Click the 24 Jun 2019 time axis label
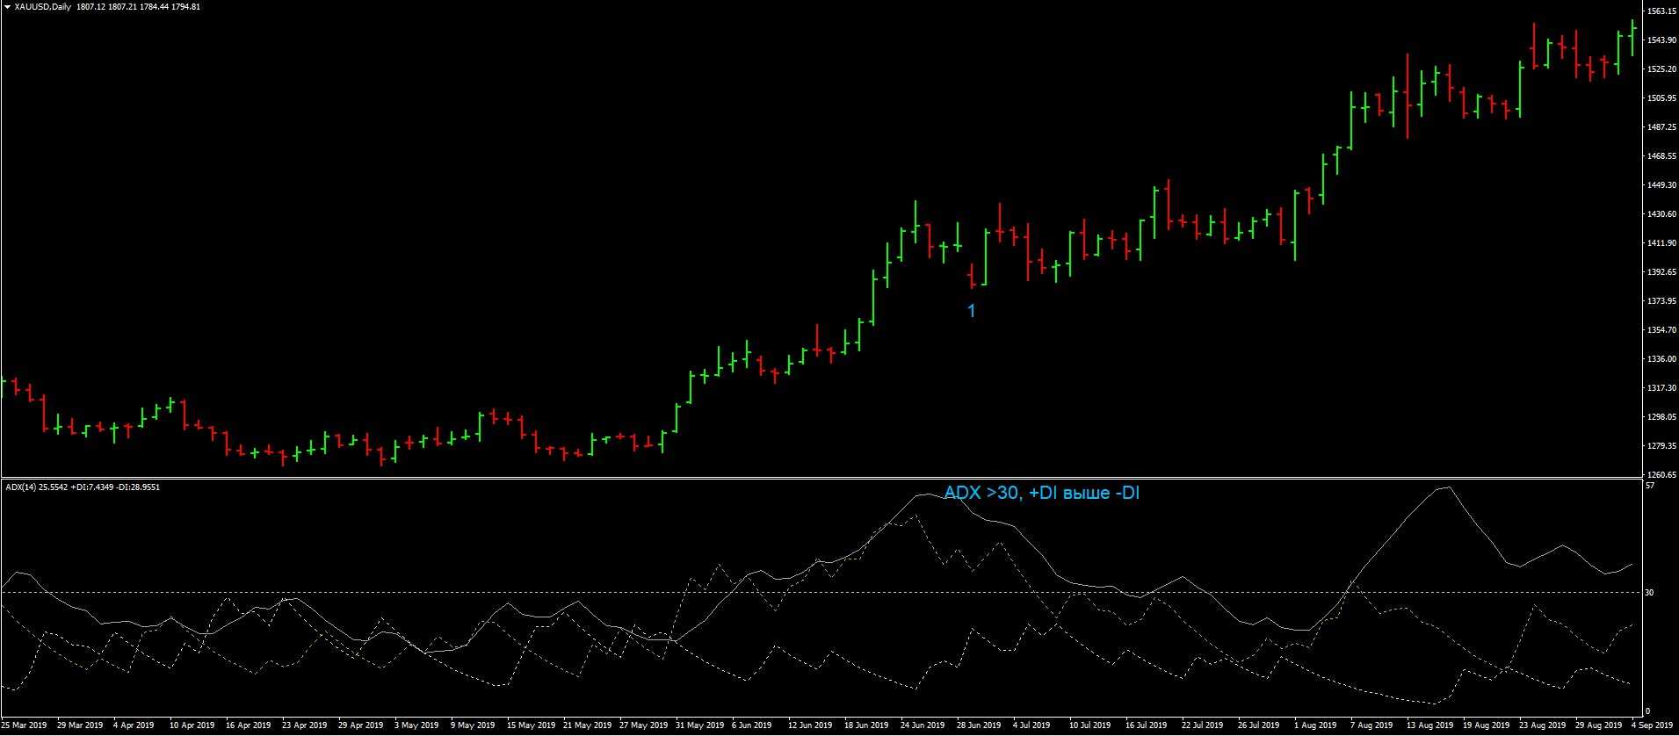1679x736 pixels. click(x=922, y=726)
